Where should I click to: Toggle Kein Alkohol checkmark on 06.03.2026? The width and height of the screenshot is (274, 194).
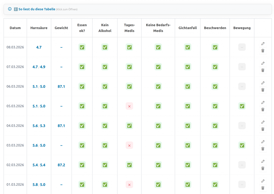[105, 87]
